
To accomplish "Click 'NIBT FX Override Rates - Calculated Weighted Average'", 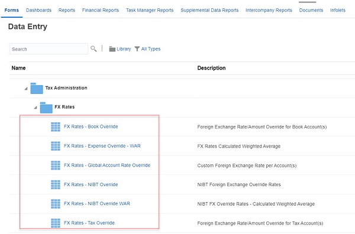I will [x=256, y=204].
